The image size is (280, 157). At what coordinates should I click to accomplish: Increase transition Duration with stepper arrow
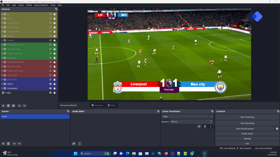pos(211,121)
